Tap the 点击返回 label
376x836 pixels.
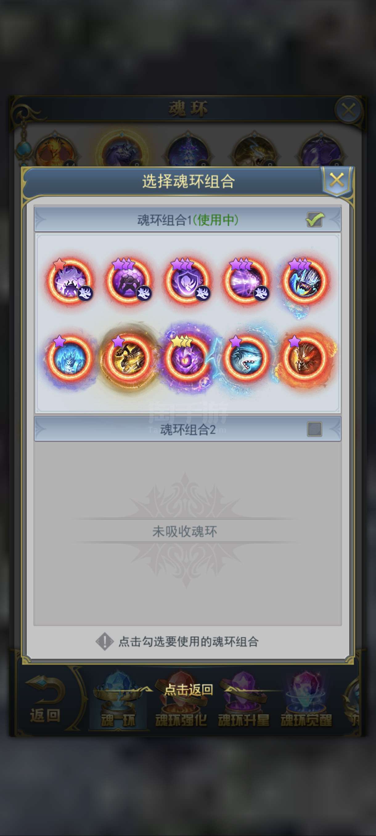(188, 689)
